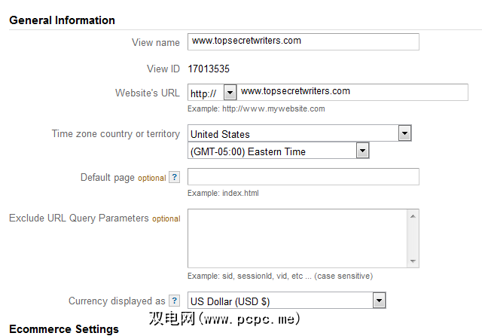
Task: Click the View ID number 17013535
Action: coord(209,69)
